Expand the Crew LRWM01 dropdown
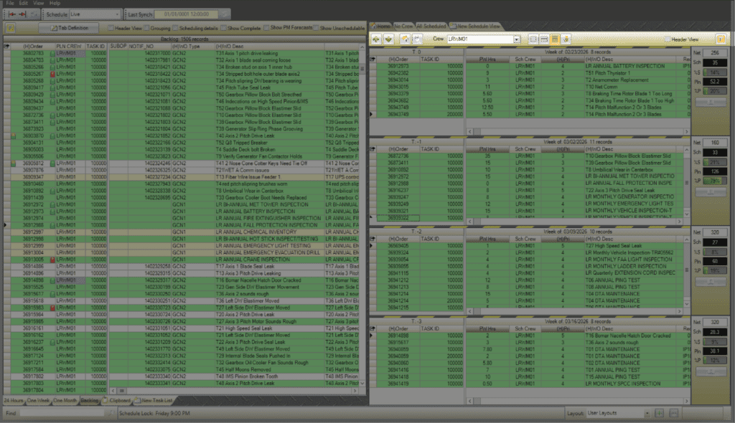735x423 pixels. pos(516,39)
